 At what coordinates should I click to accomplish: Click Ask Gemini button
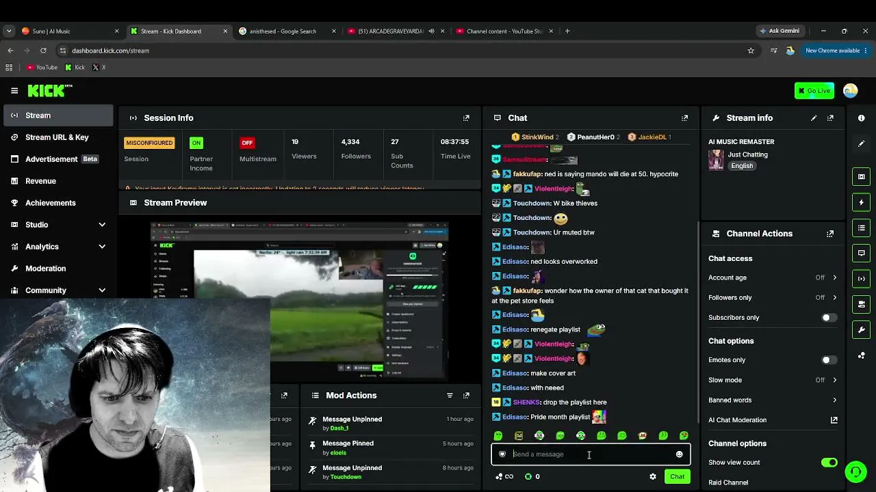click(780, 31)
